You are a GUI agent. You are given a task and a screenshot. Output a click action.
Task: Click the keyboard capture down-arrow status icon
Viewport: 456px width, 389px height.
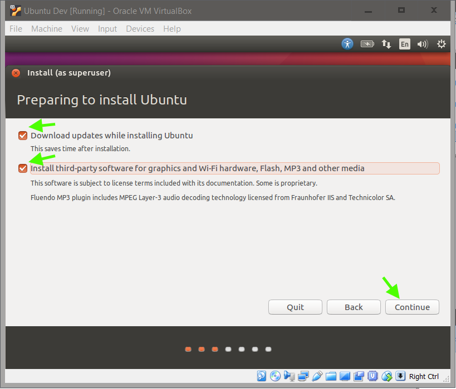pos(400,376)
